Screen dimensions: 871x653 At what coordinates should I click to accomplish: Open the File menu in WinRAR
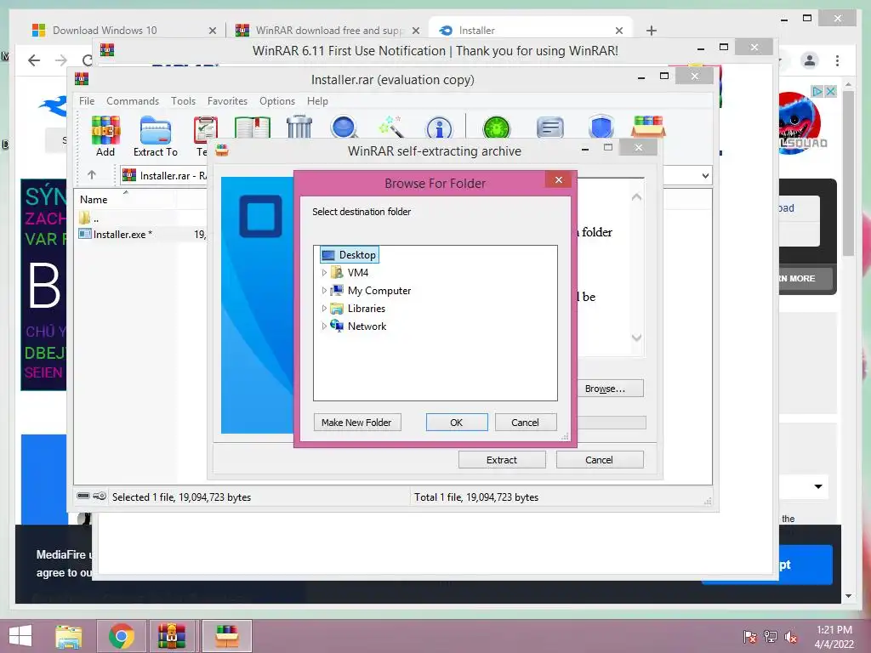(x=87, y=101)
